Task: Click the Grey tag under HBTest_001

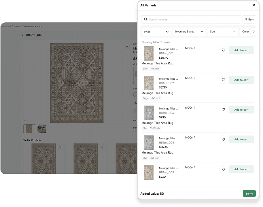Action: click(x=145, y=69)
